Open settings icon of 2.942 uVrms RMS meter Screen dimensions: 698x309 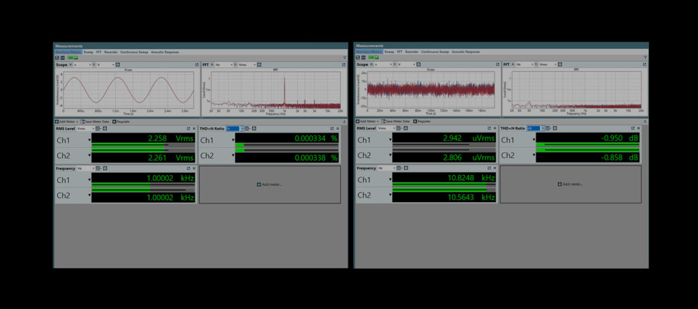(x=406, y=129)
